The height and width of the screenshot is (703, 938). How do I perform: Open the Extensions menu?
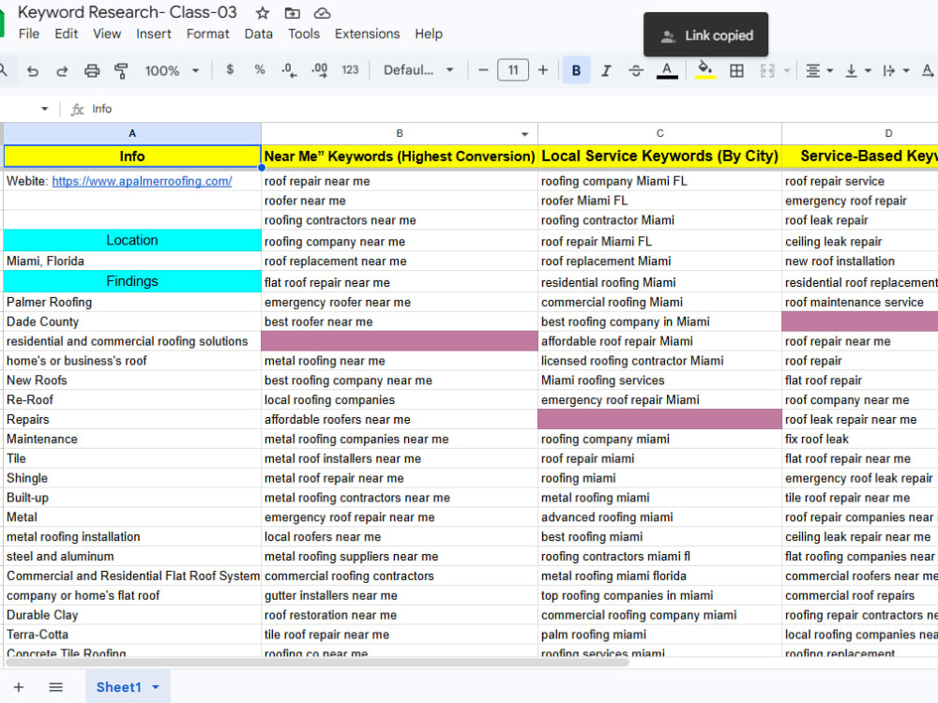point(367,34)
